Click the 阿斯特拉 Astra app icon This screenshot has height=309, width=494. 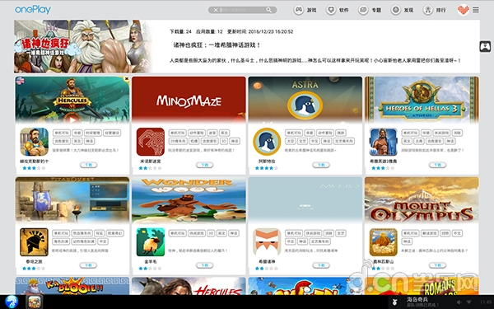tap(267, 142)
